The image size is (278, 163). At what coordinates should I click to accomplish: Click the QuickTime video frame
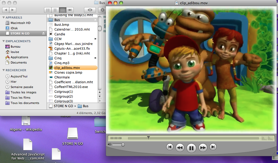(x=192, y=70)
